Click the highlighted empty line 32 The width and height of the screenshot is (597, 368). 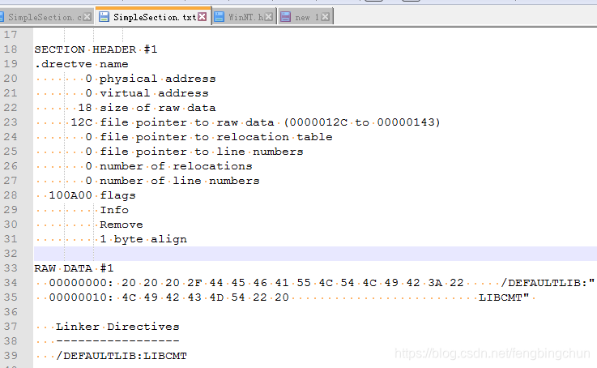(x=315, y=254)
